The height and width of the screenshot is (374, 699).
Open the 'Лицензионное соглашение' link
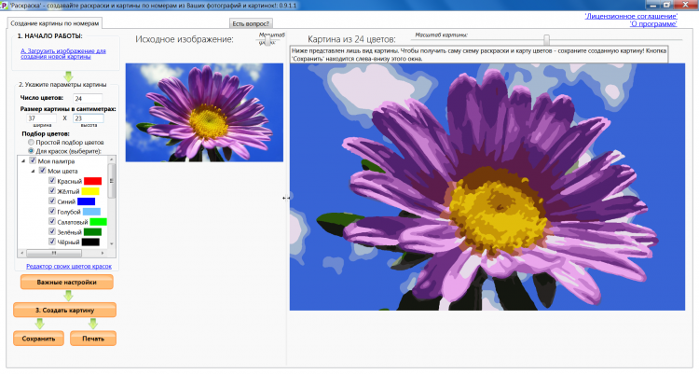[630, 16]
